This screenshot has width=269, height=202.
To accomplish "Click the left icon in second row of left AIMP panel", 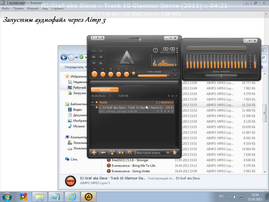I will [94, 57].
